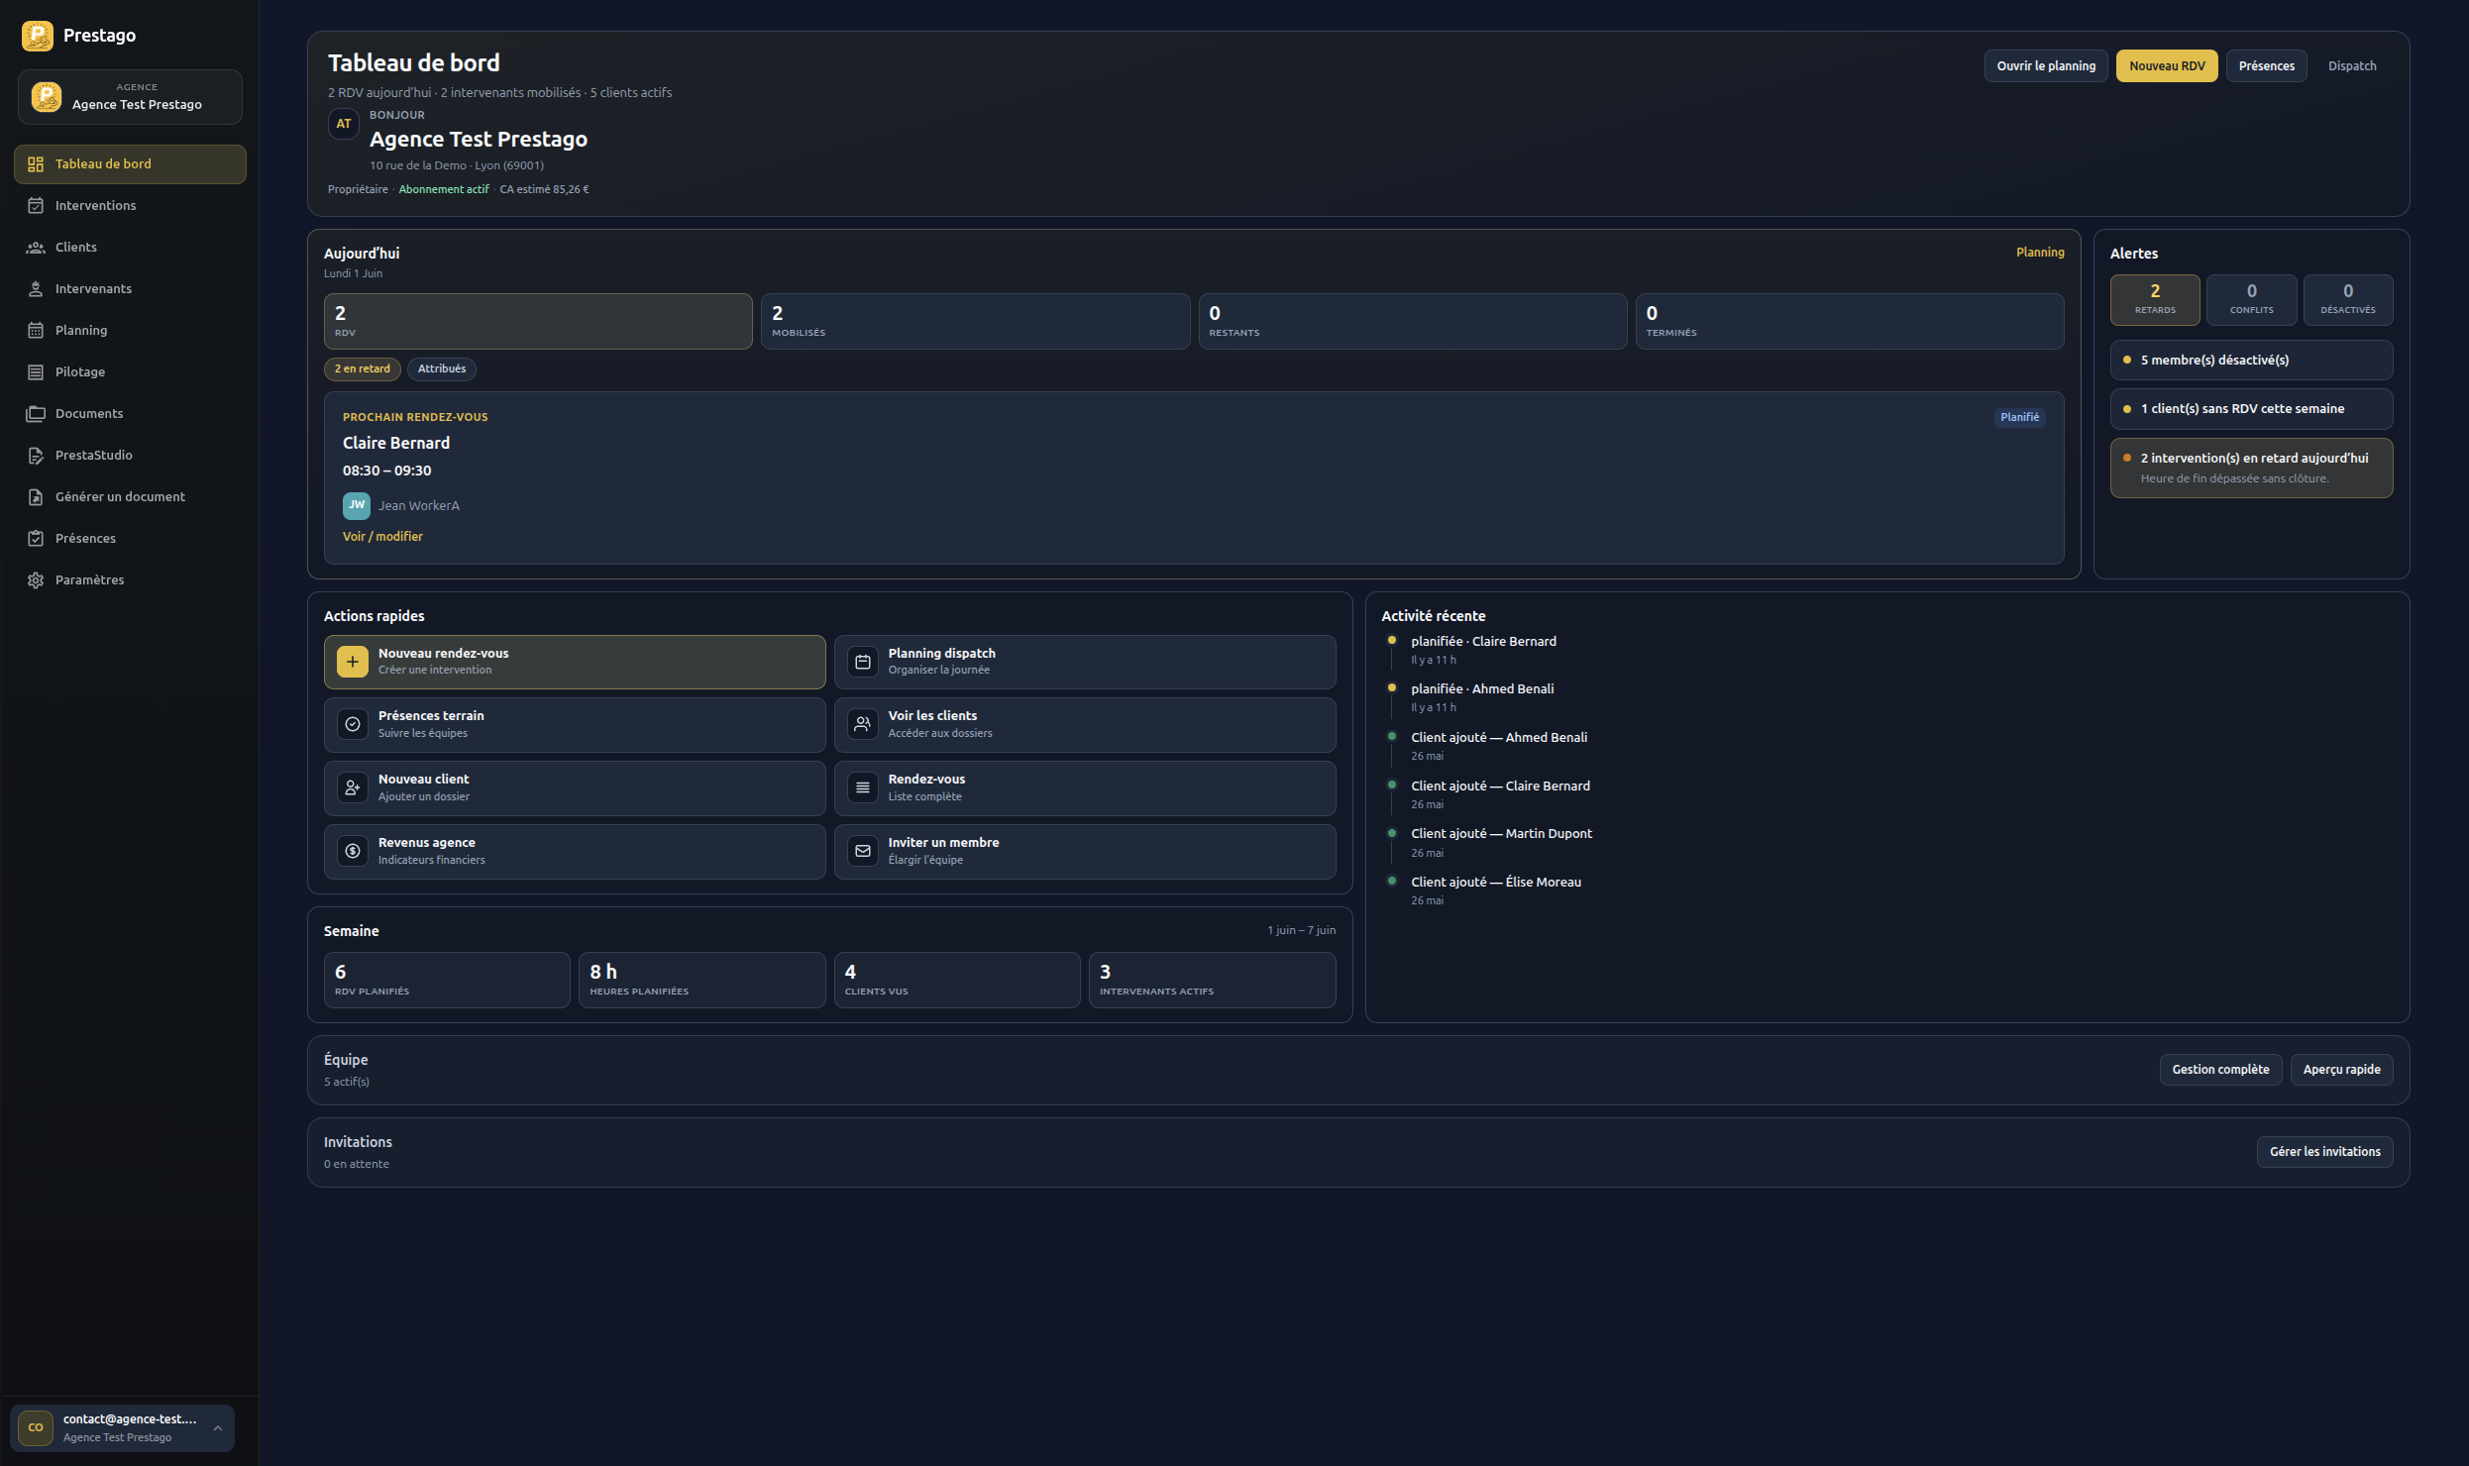Click the CO user avatar at bottom
The height and width of the screenshot is (1466, 2469).
[36, 1428]
